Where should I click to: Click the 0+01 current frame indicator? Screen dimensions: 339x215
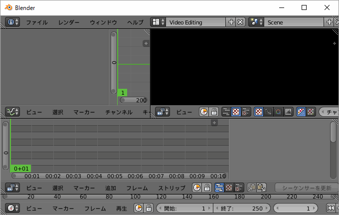pos(21,169)
